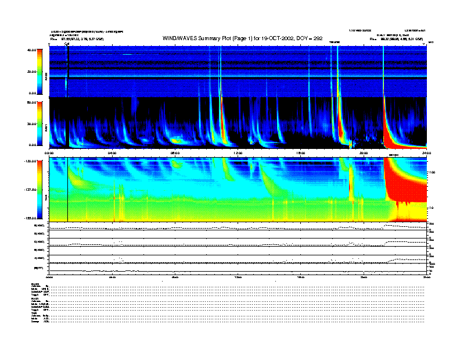Click the 04:00 tick under RAD1 spectrogram
This screenshot has width=460, height=356.
(x=112, y=153)
